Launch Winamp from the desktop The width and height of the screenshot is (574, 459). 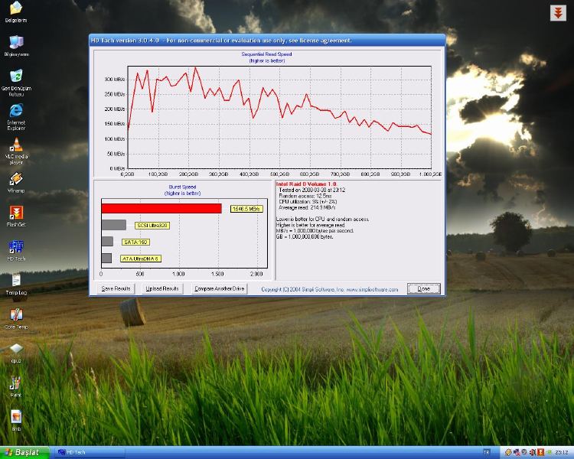[x=16, y=180]
